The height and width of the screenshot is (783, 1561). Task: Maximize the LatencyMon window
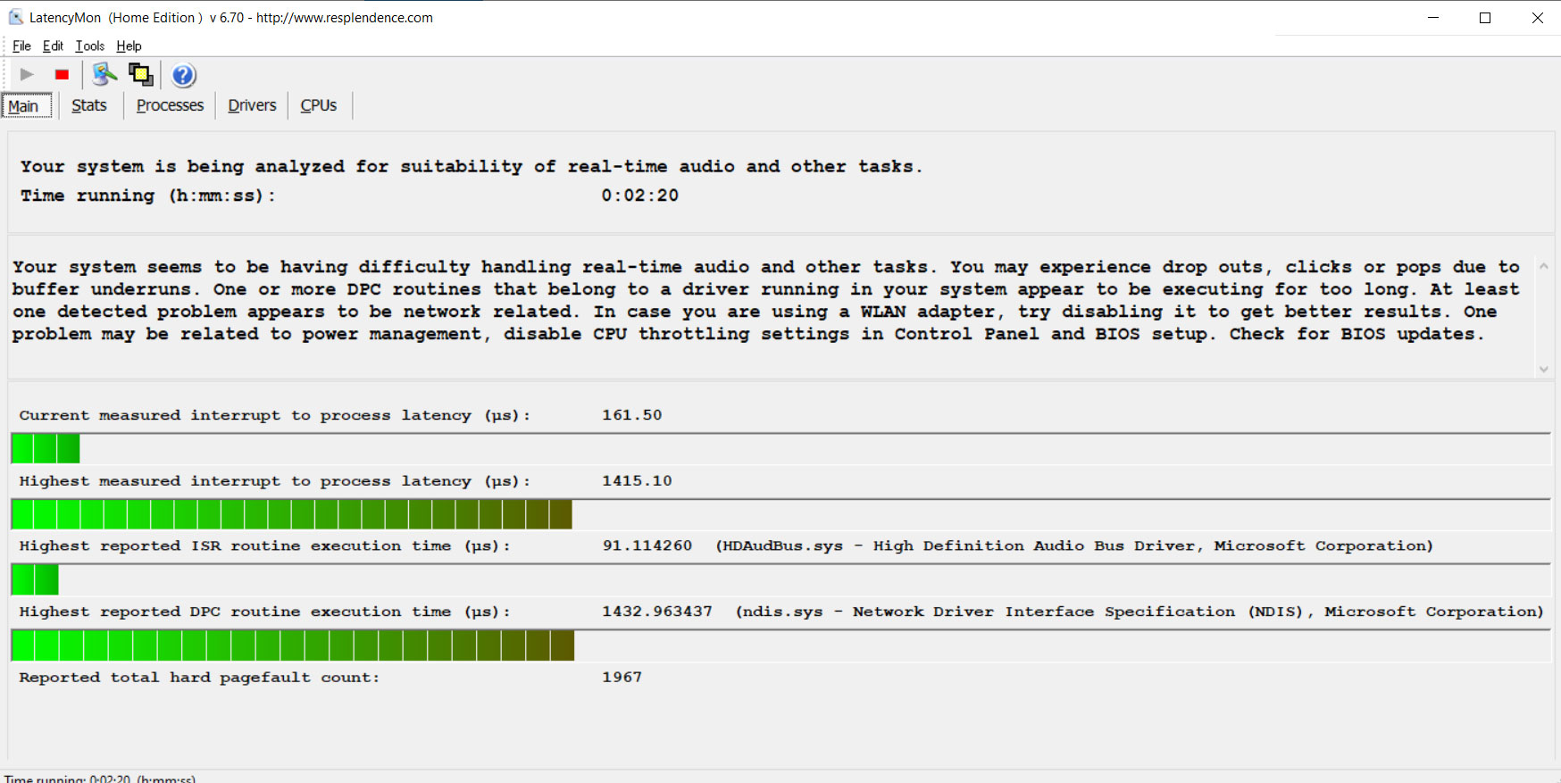1485,17
